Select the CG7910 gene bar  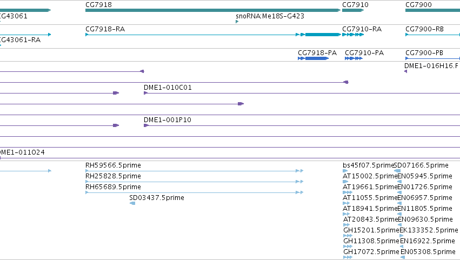click(x=353, y=10)
